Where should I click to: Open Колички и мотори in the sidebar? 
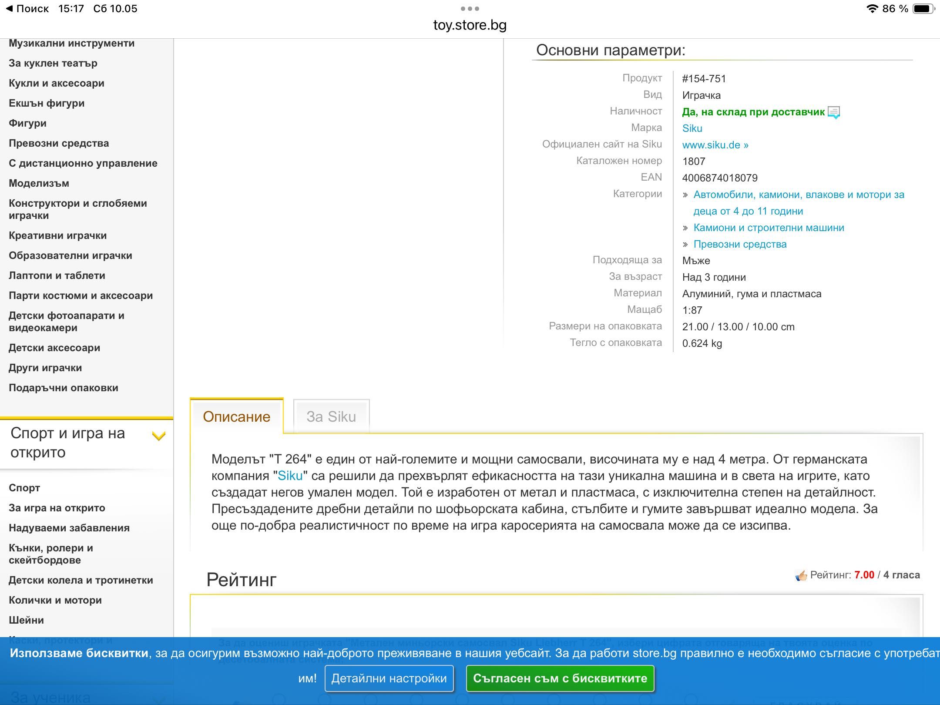pyautogui.click(x=55, y=600)
